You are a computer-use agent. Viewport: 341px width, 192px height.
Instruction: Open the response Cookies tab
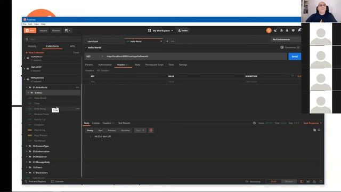point(96,123)
